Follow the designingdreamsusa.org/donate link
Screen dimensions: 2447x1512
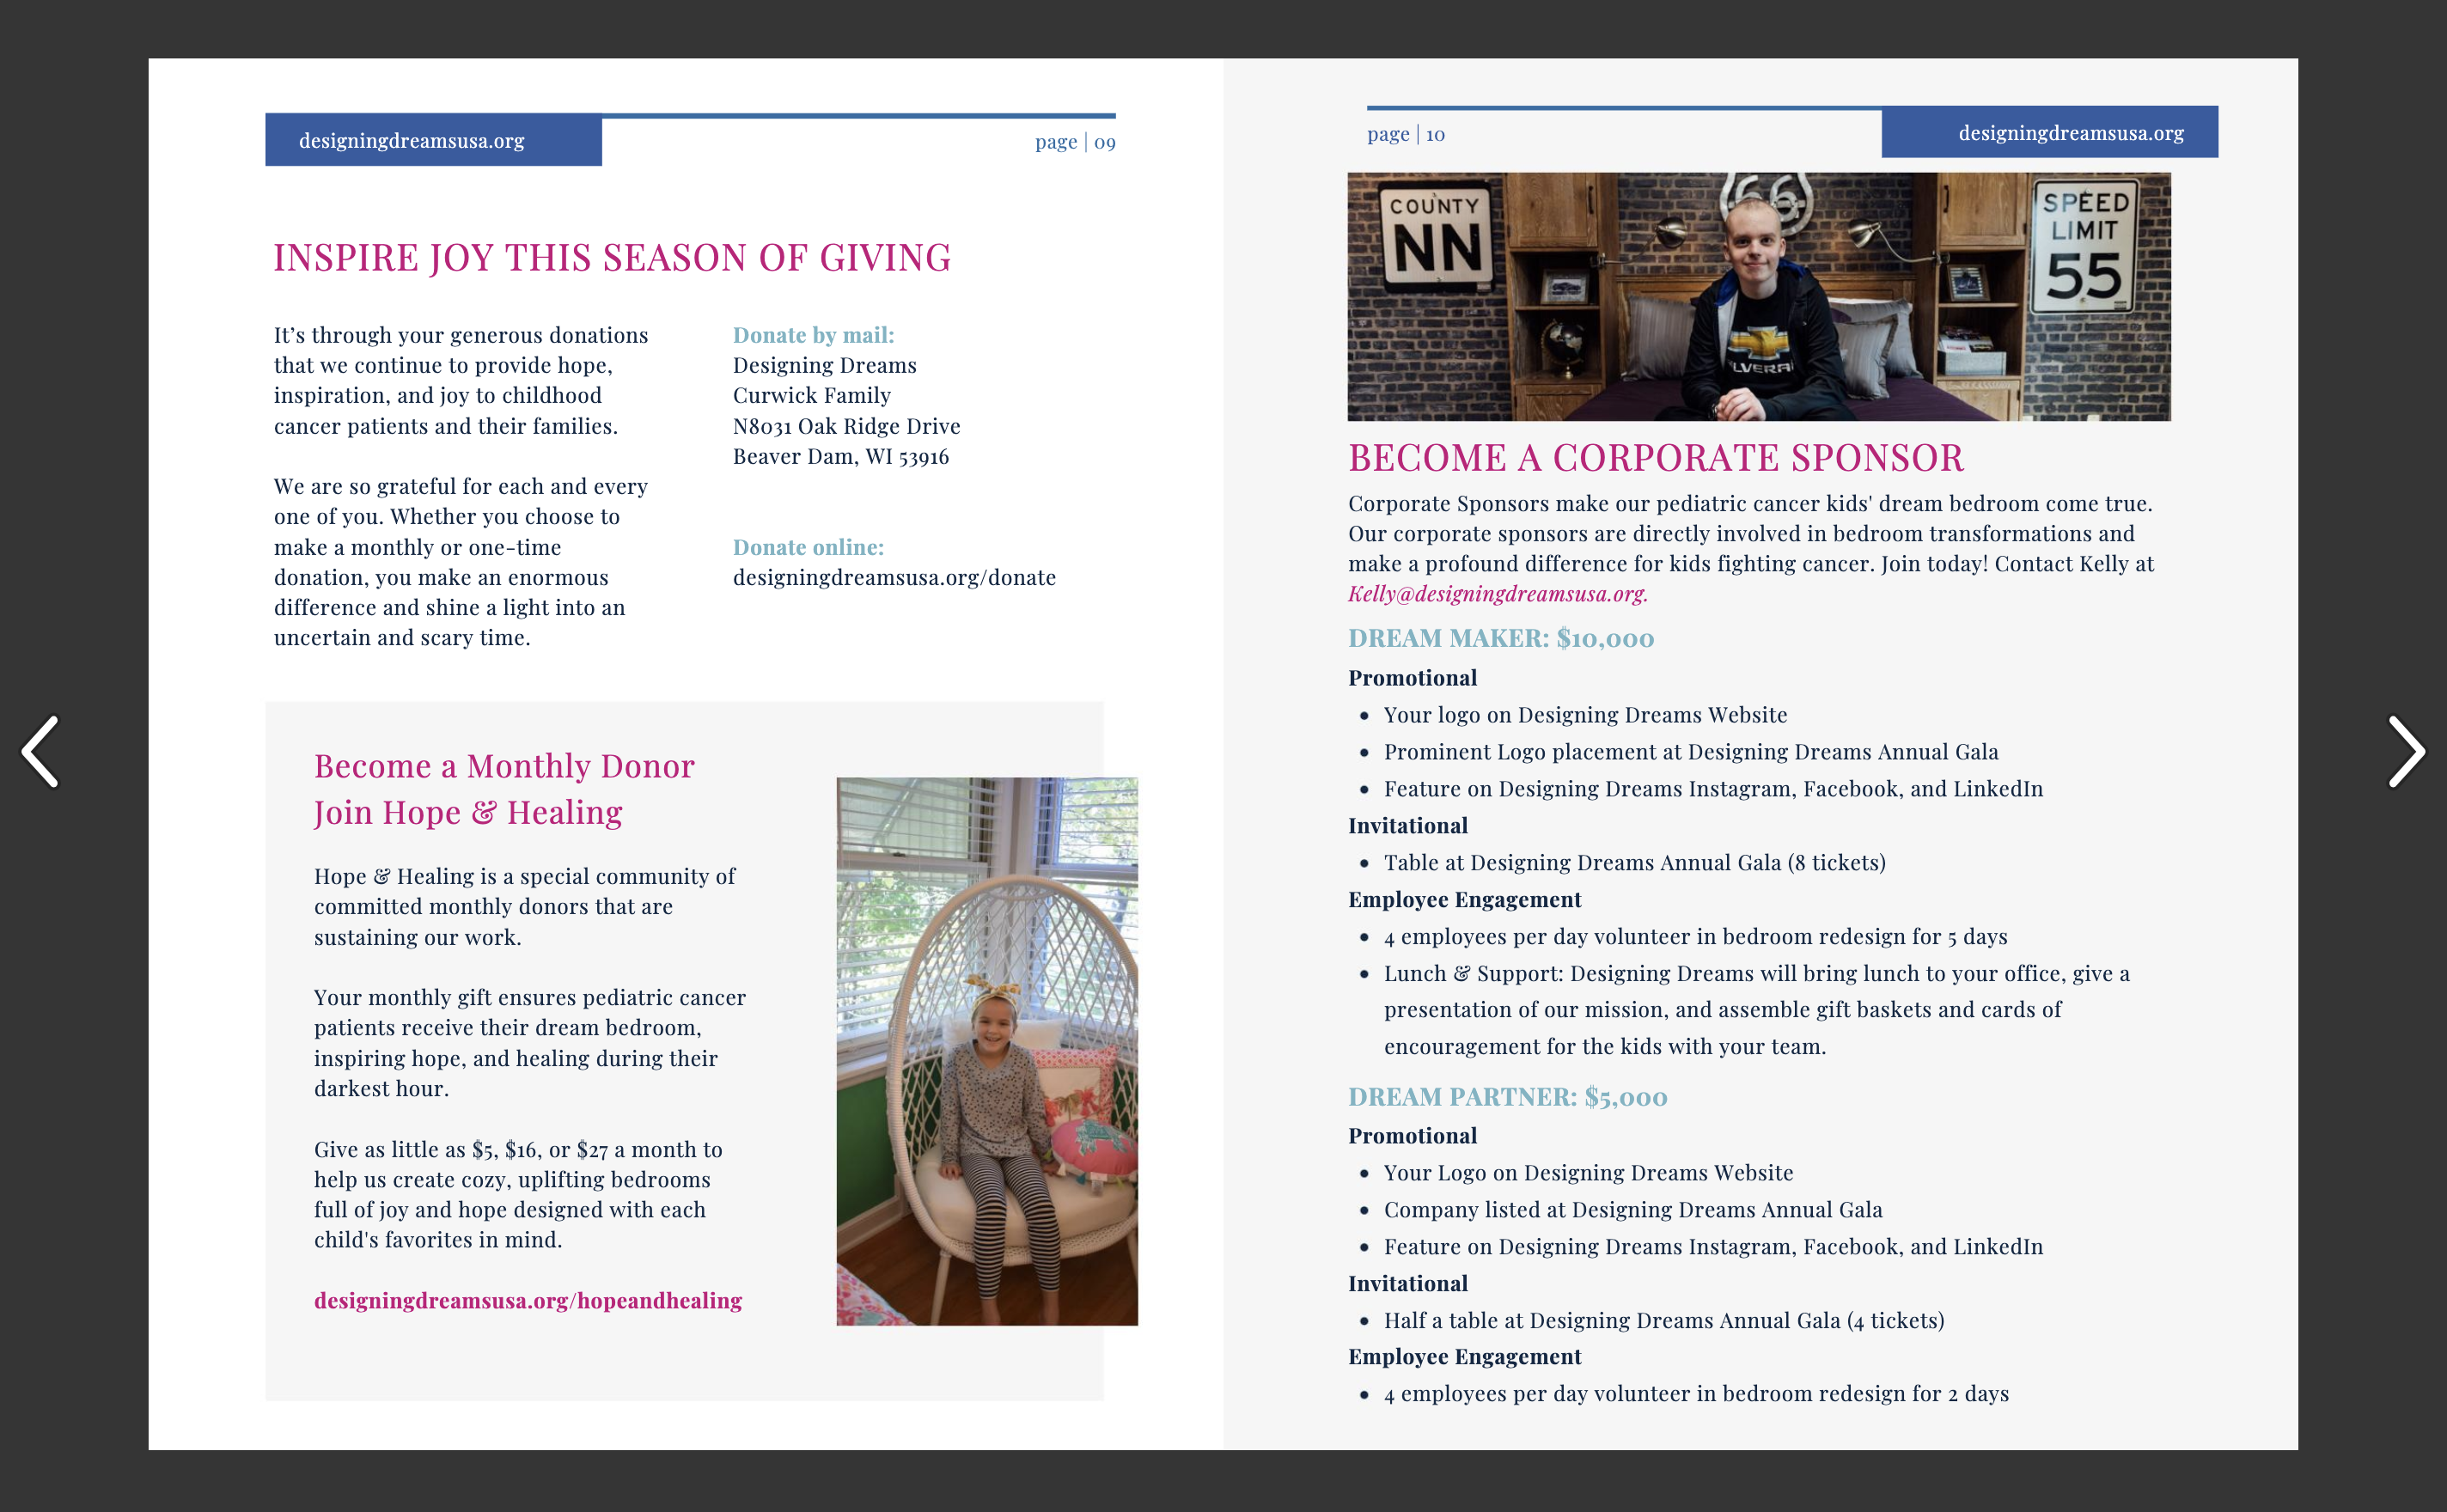click(x=894, y=577)
